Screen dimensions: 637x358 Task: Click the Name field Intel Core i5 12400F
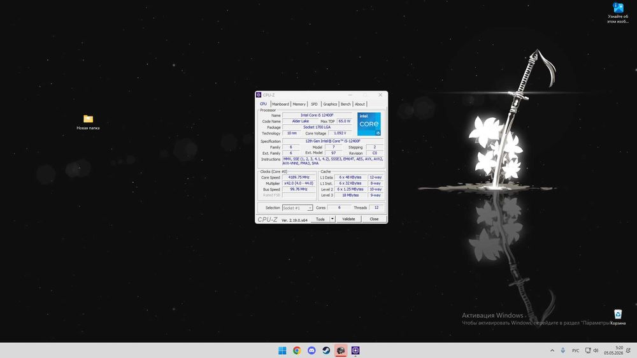click(317, 115)
